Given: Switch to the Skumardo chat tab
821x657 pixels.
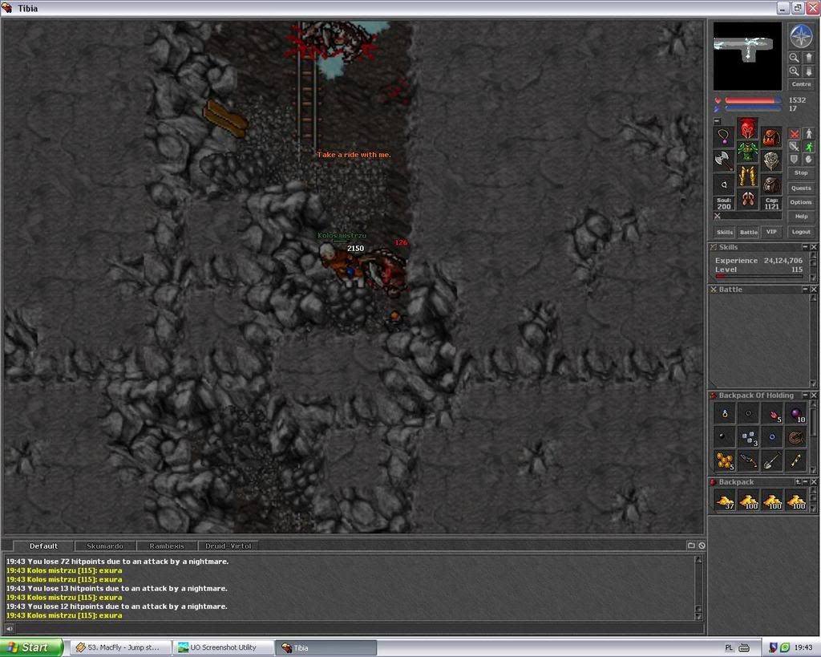Looking at the screenshot, I should click(x=105, y=546).
